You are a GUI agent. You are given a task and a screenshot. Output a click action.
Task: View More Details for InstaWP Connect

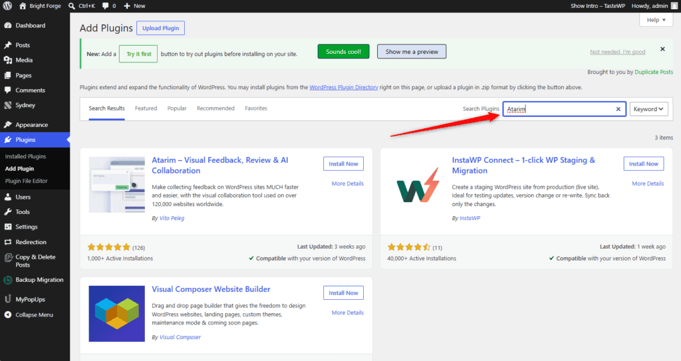pos(648,183)
